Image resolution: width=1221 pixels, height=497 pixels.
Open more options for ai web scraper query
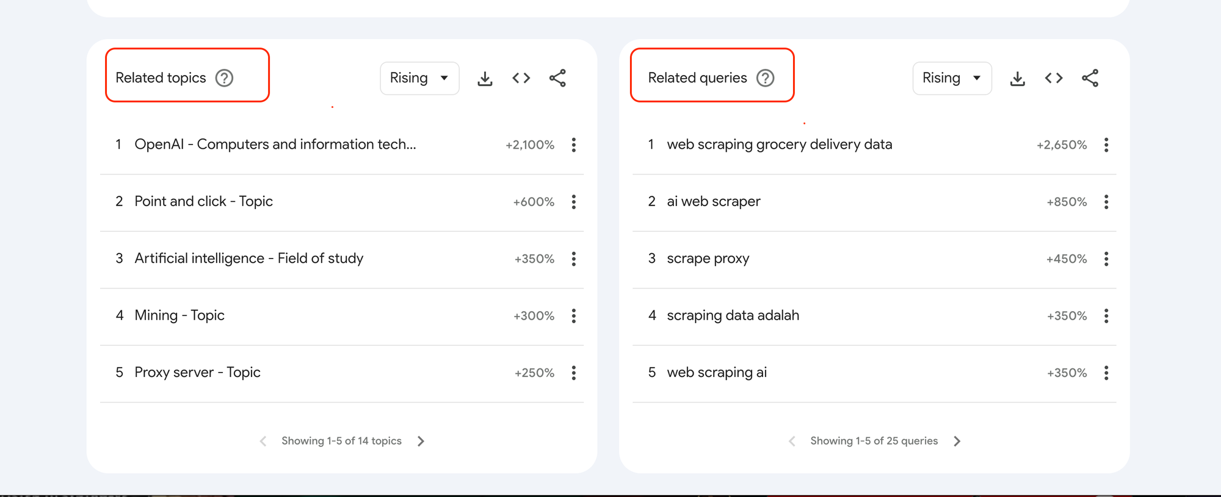(1106, 202)
